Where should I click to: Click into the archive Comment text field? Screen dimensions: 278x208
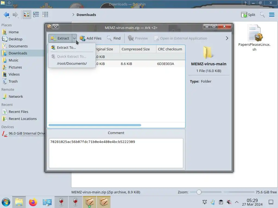click(x=116, y=153)
